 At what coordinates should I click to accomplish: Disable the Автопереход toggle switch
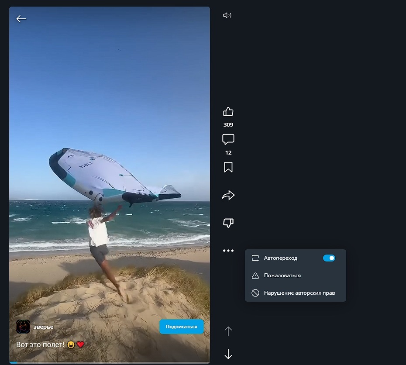(329, 258)
